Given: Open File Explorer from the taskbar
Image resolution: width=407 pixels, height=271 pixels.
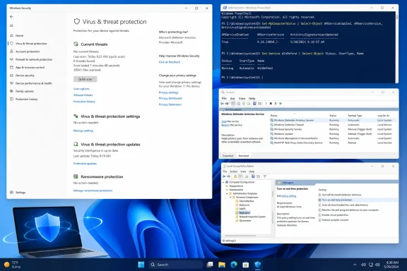Looking at the screenshot, I should 222,265.
